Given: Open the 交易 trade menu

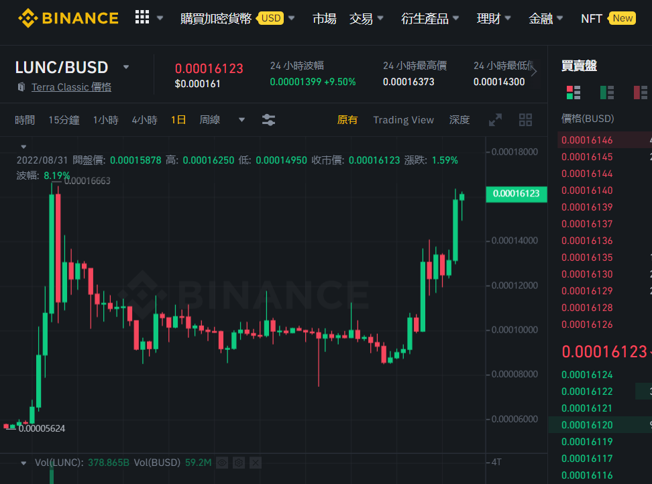Looking at the screenshot, I should coord(366,19).
